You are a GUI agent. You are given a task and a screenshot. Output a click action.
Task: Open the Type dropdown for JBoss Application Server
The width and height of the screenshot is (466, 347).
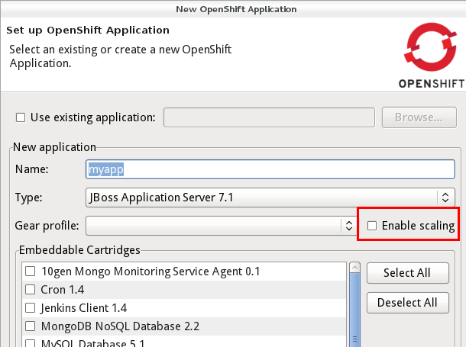tap(270, 198)
